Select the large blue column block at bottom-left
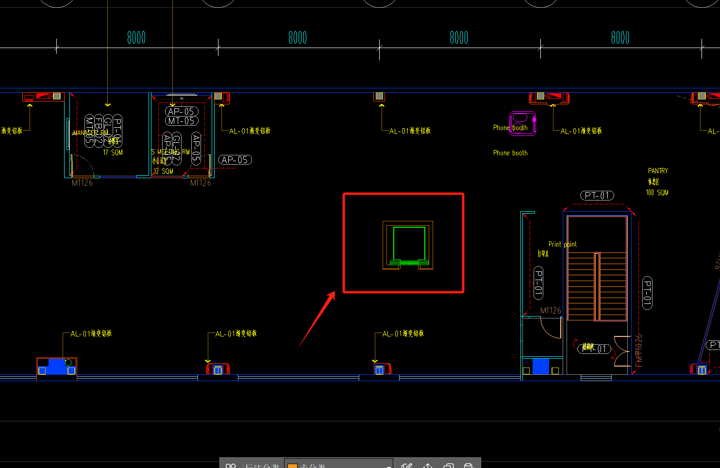The width and height of the screenshot is (720, 468). (57, 367)
